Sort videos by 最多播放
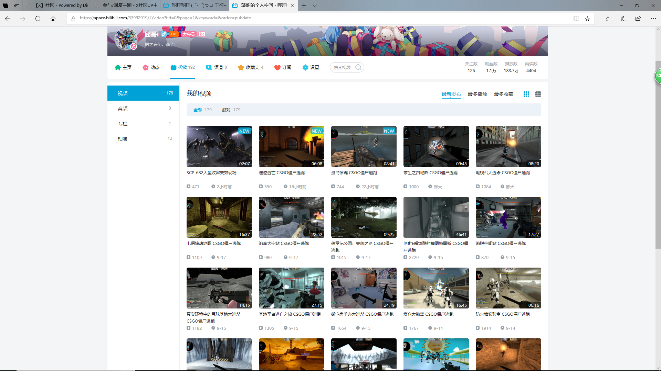 pos(477,94)
